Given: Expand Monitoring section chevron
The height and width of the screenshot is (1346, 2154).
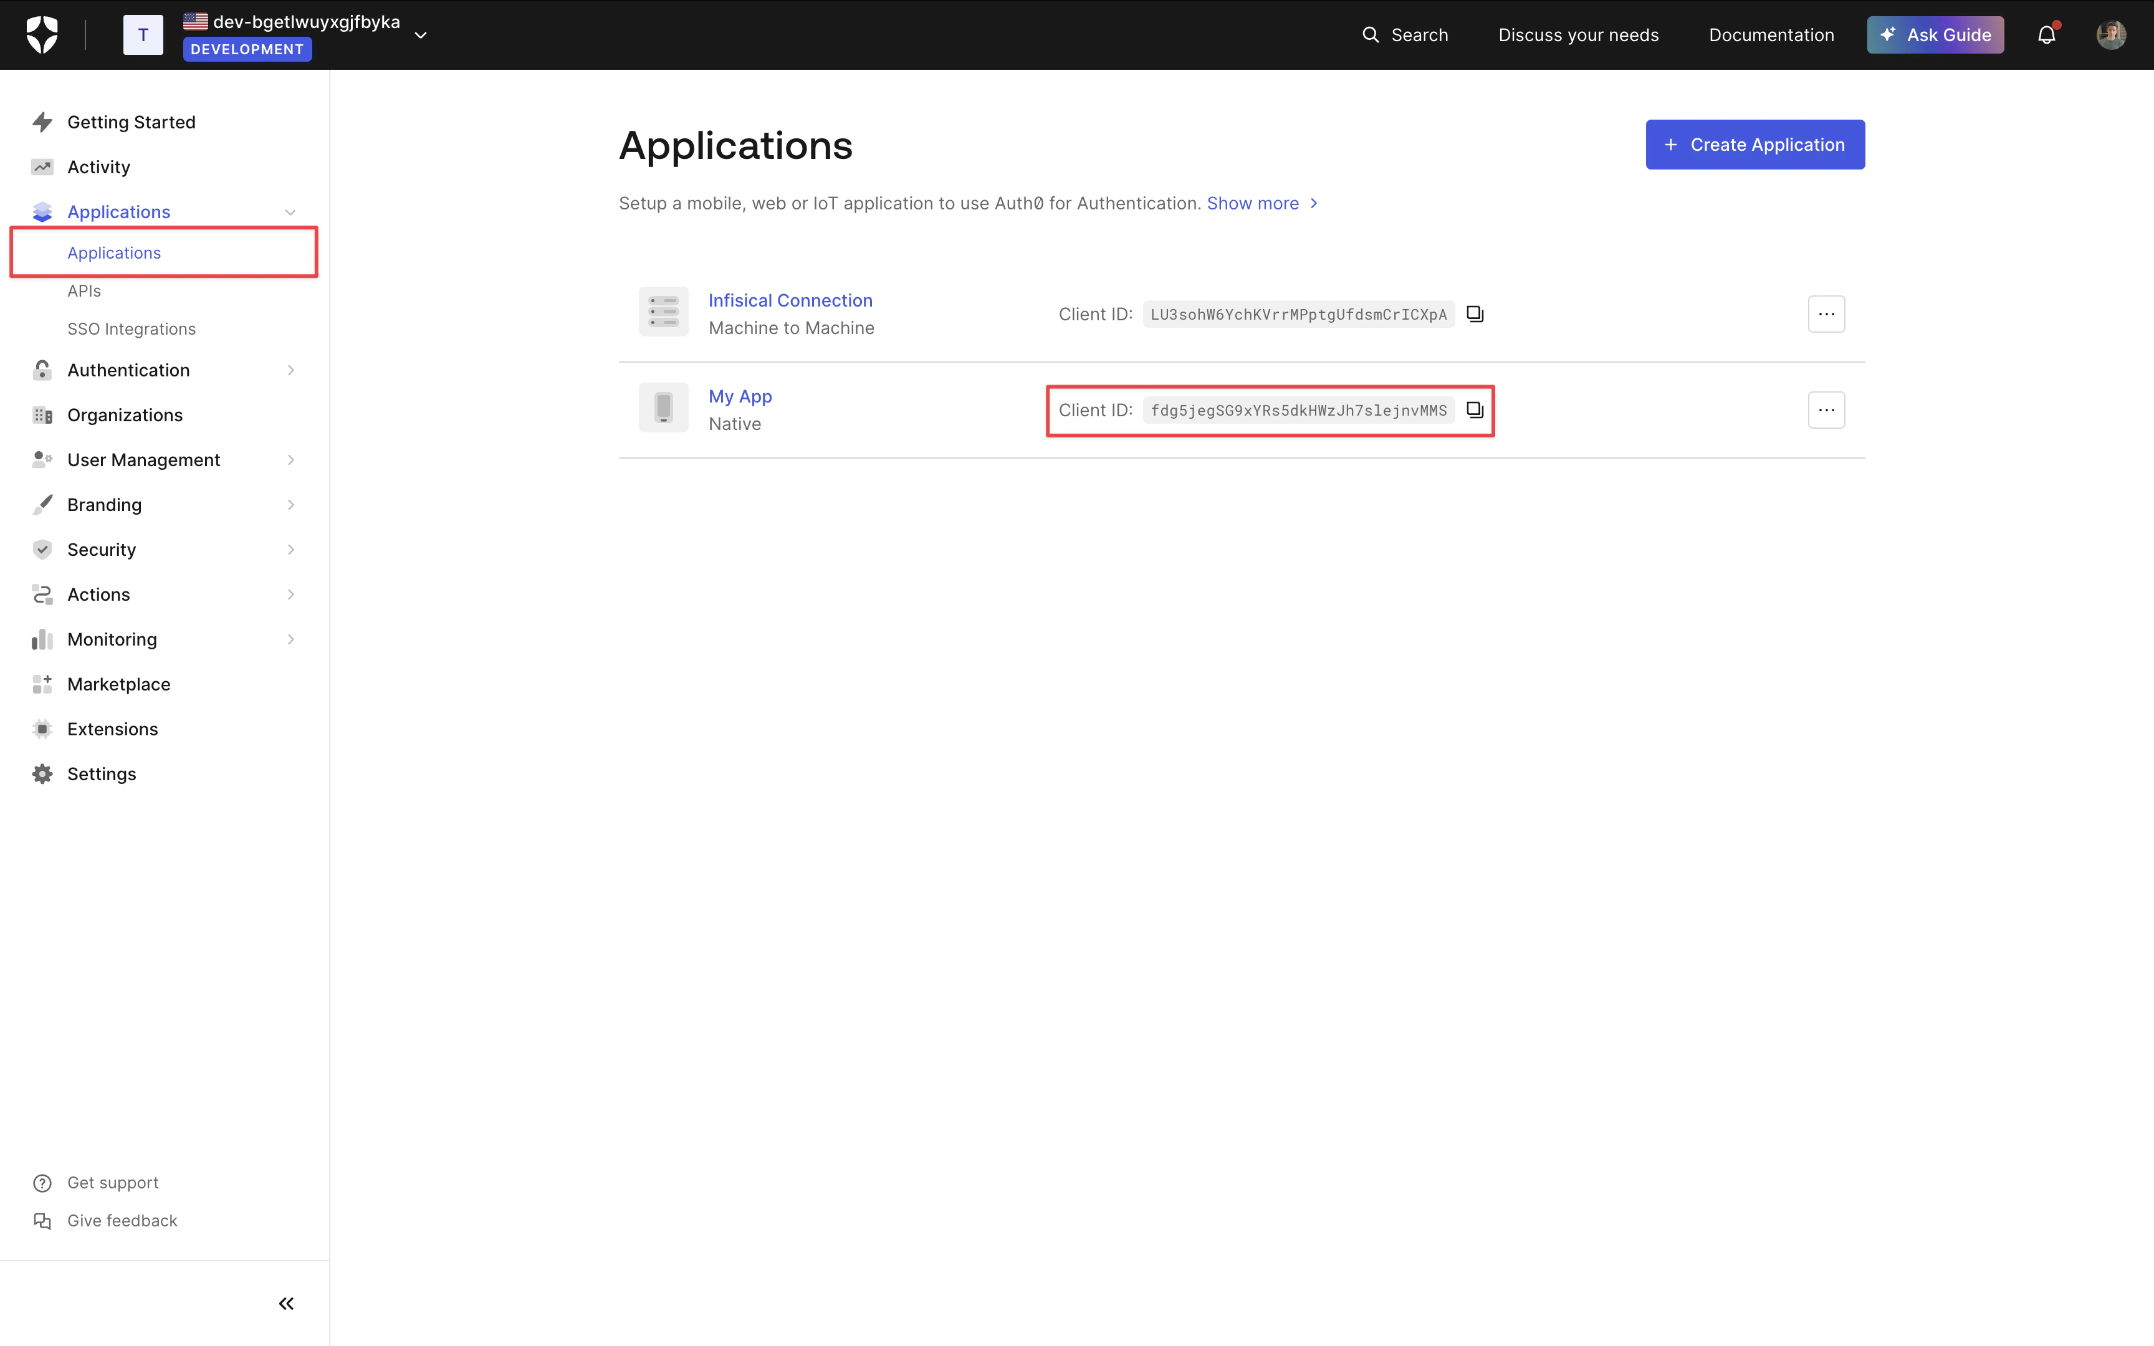Looking at the screenshot, I should click(290, 639).
